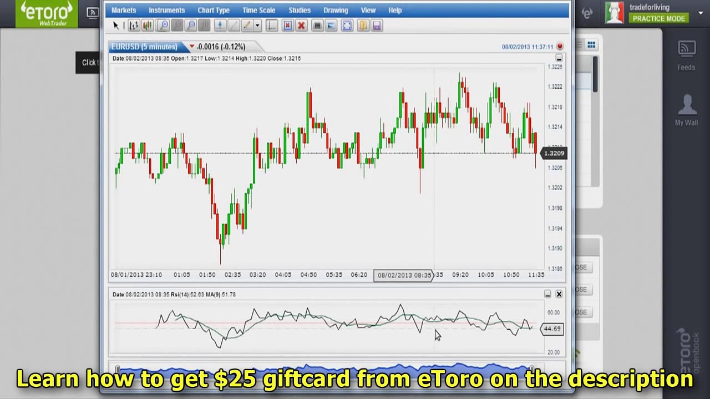
Task: Switch chart to bar (OHLC) style
Action: pyautogui.click(x=134, y=25)
